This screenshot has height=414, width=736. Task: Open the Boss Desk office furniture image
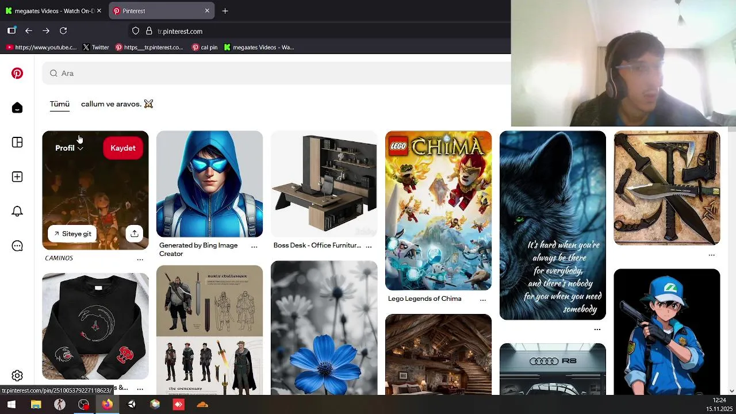(324, 184)
